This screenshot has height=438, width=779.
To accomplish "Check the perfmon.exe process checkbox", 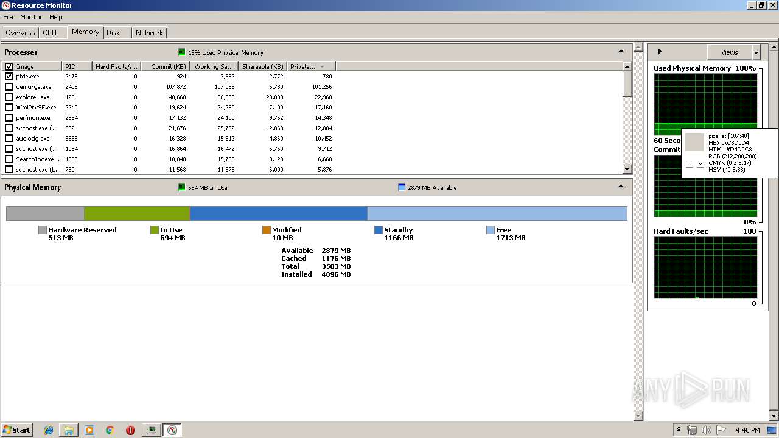I will 9,118.
